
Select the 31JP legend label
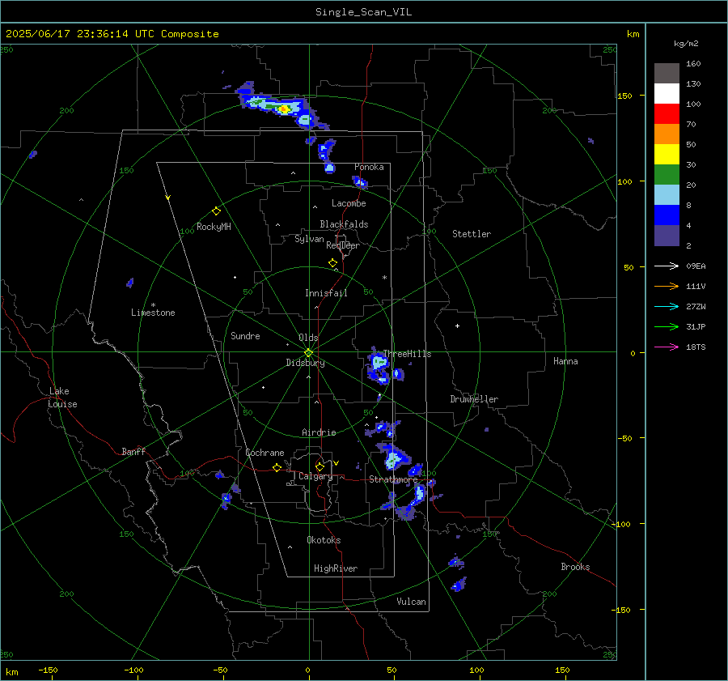pyautogui.click(x=696, y=327)
